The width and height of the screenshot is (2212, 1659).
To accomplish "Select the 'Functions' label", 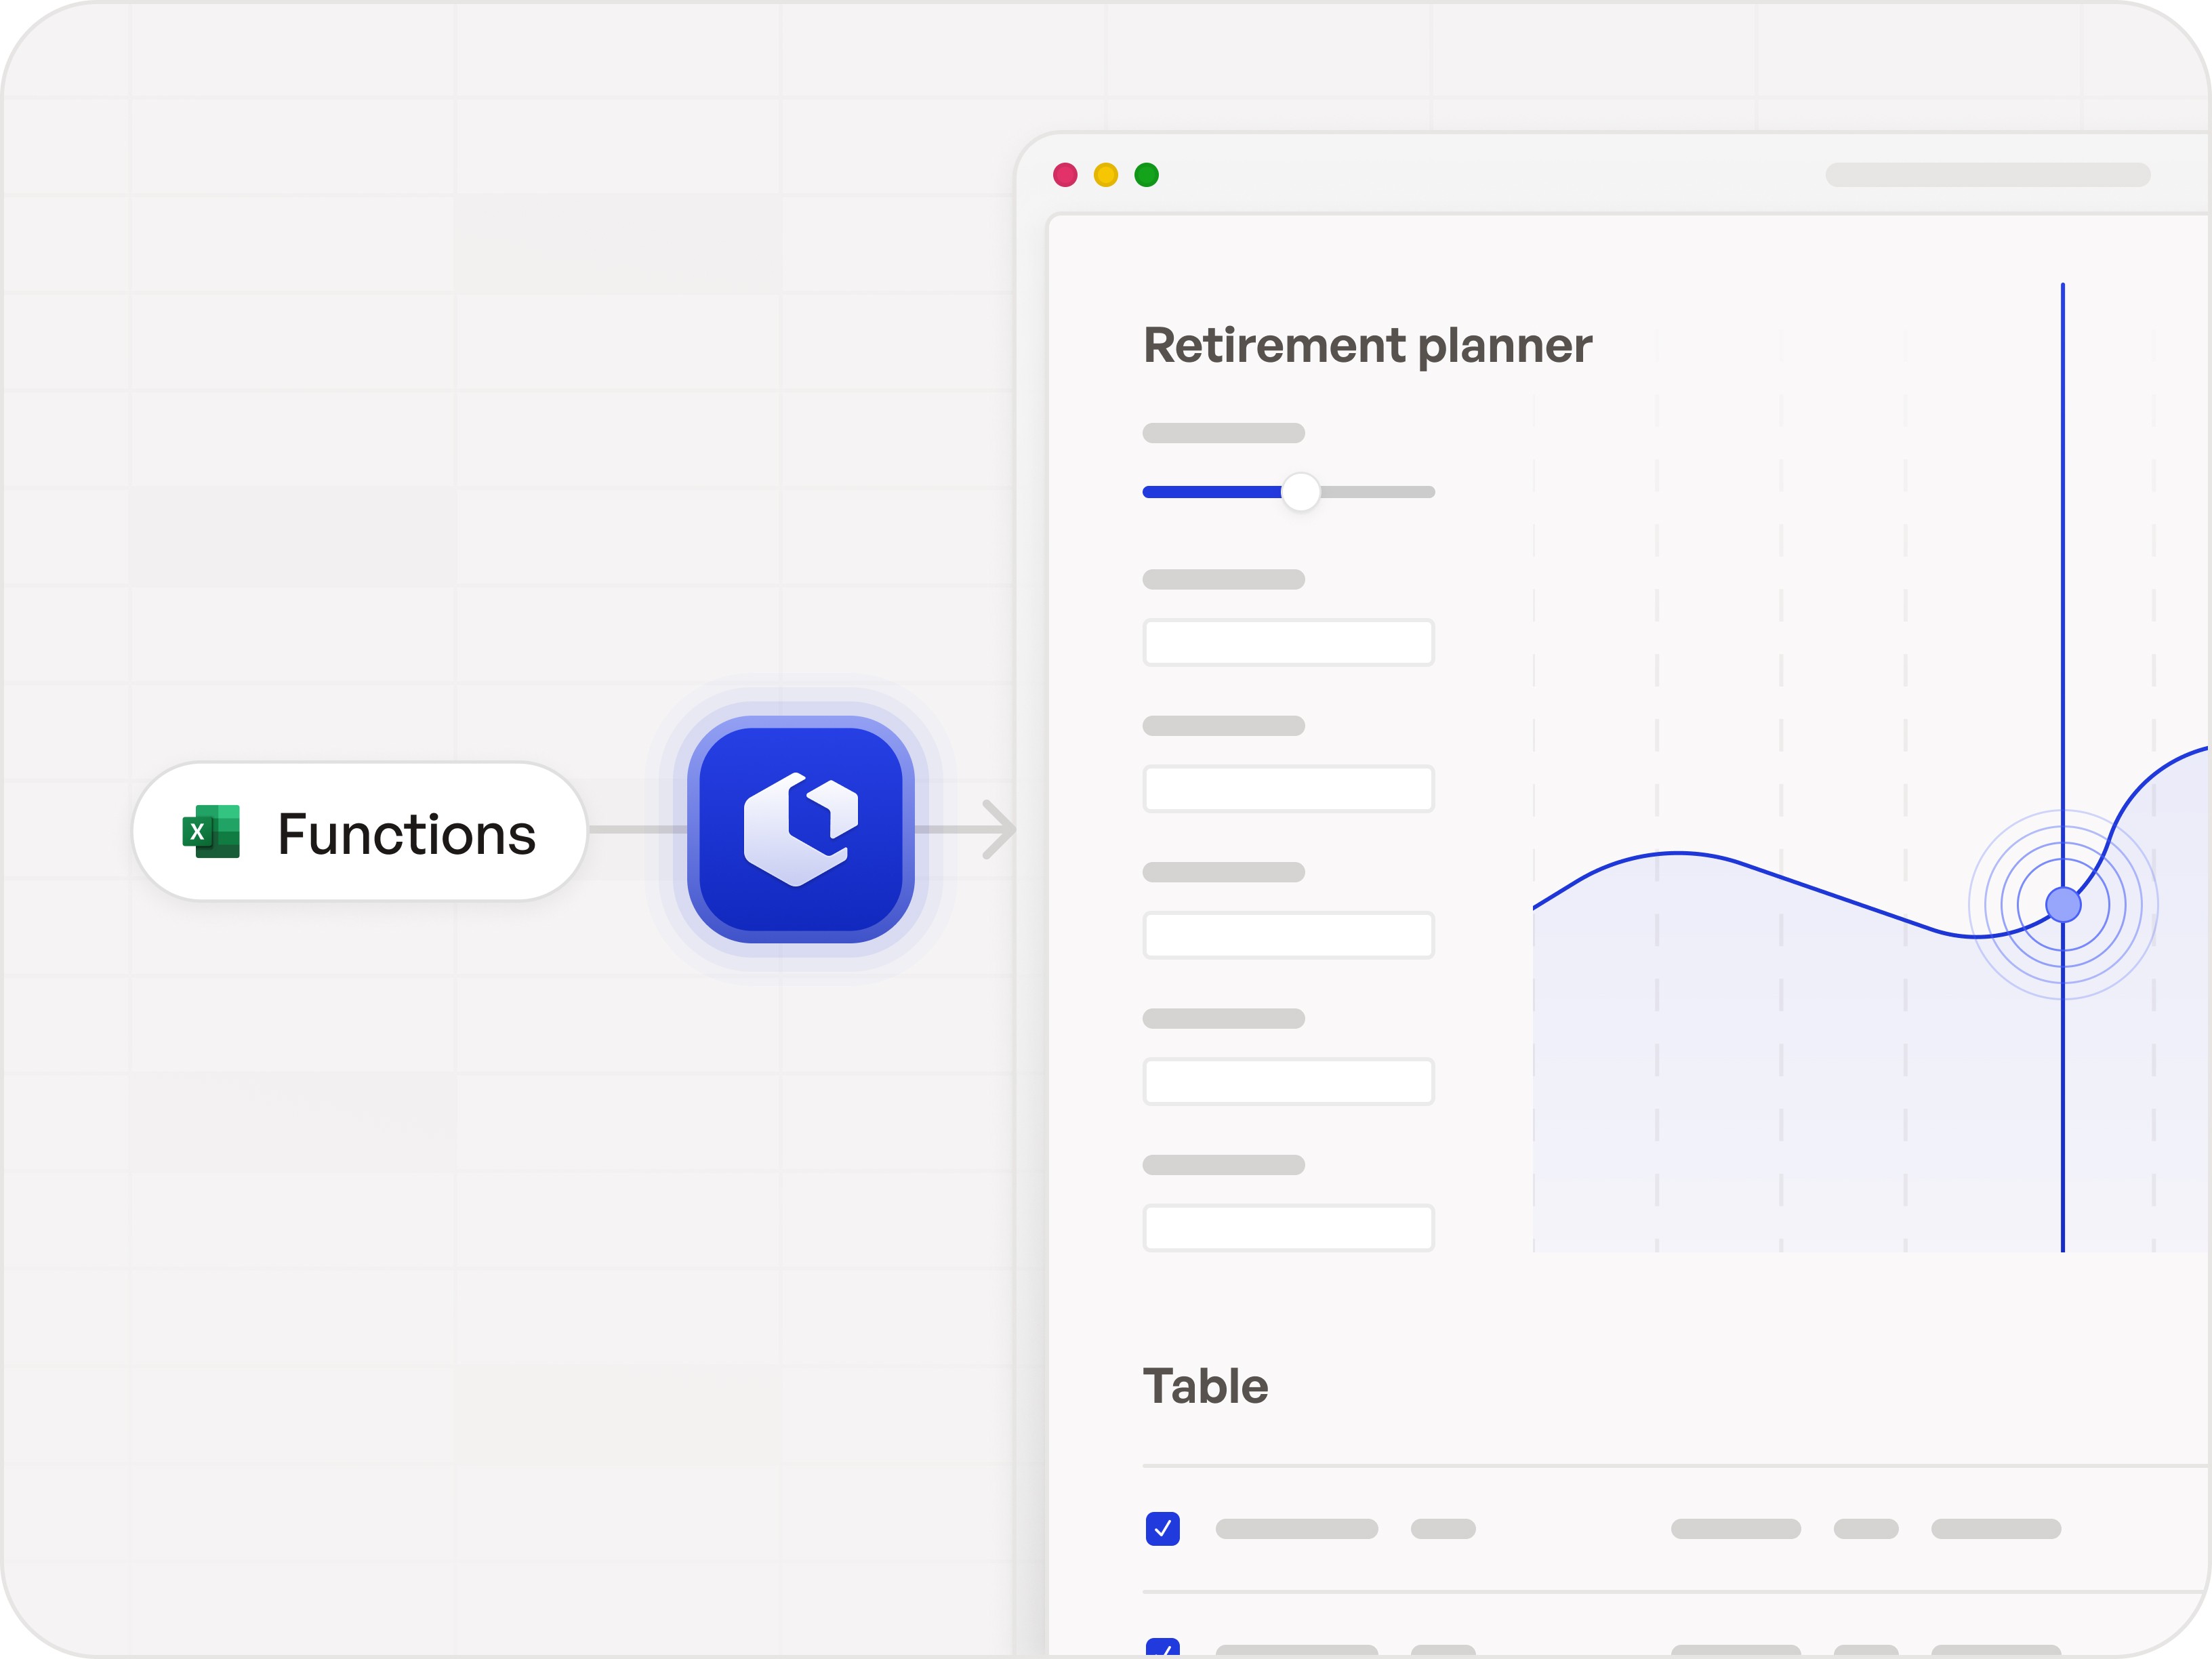I will pos(406,833).
